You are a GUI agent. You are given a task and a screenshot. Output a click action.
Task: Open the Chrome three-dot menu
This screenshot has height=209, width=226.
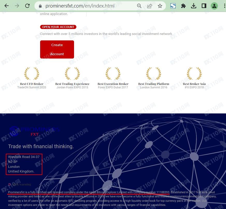(224, 6)
